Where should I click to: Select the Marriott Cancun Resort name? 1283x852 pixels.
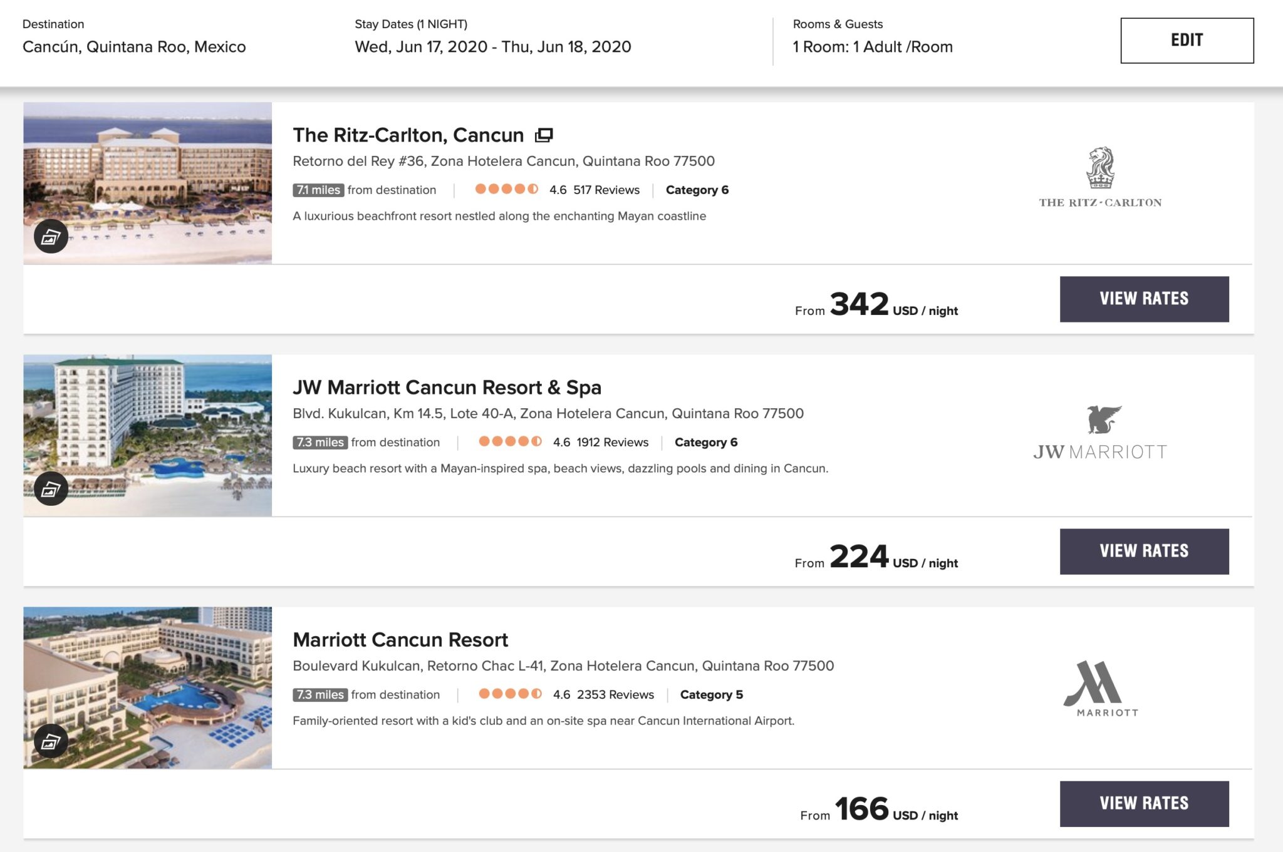click(x=400, y=640)
